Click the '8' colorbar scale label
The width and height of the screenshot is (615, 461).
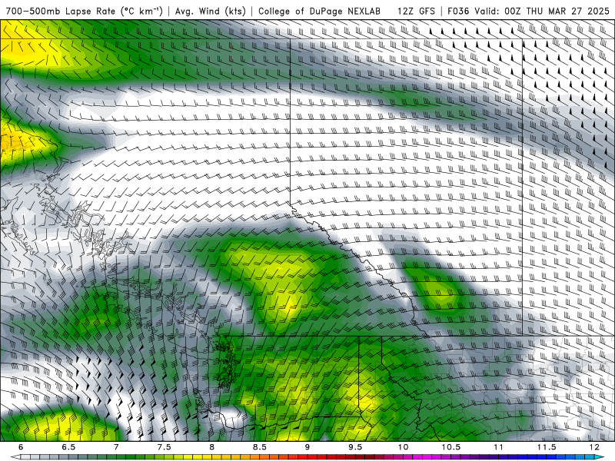(x=212, y=447)
